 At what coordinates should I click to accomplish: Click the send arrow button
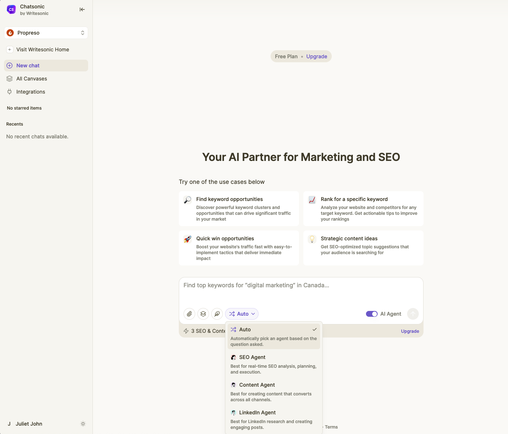pos(413,314)
